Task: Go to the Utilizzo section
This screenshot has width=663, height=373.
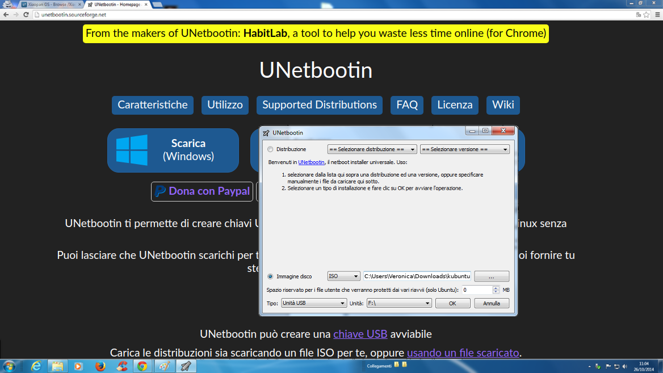Action: [x=225, y=105]
